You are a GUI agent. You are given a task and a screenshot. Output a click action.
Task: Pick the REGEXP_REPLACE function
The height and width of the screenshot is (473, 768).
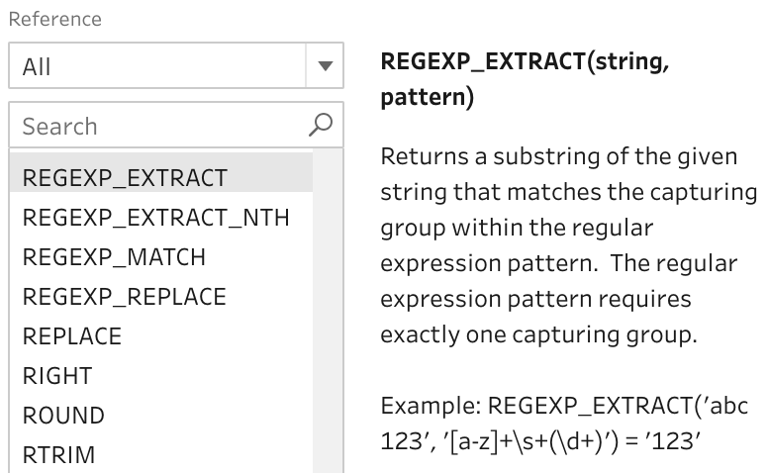point(124,297)
